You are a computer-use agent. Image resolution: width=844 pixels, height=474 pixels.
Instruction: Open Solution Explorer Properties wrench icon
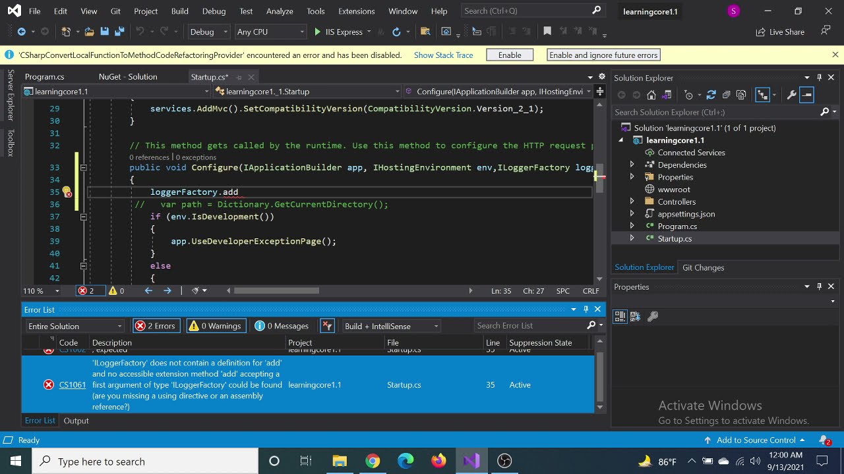(x=791, y=95)
